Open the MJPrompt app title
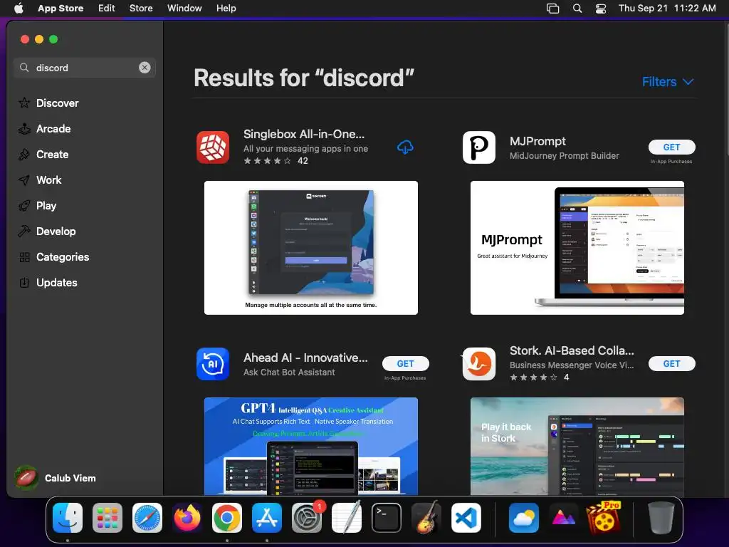 tap(537, 142)
